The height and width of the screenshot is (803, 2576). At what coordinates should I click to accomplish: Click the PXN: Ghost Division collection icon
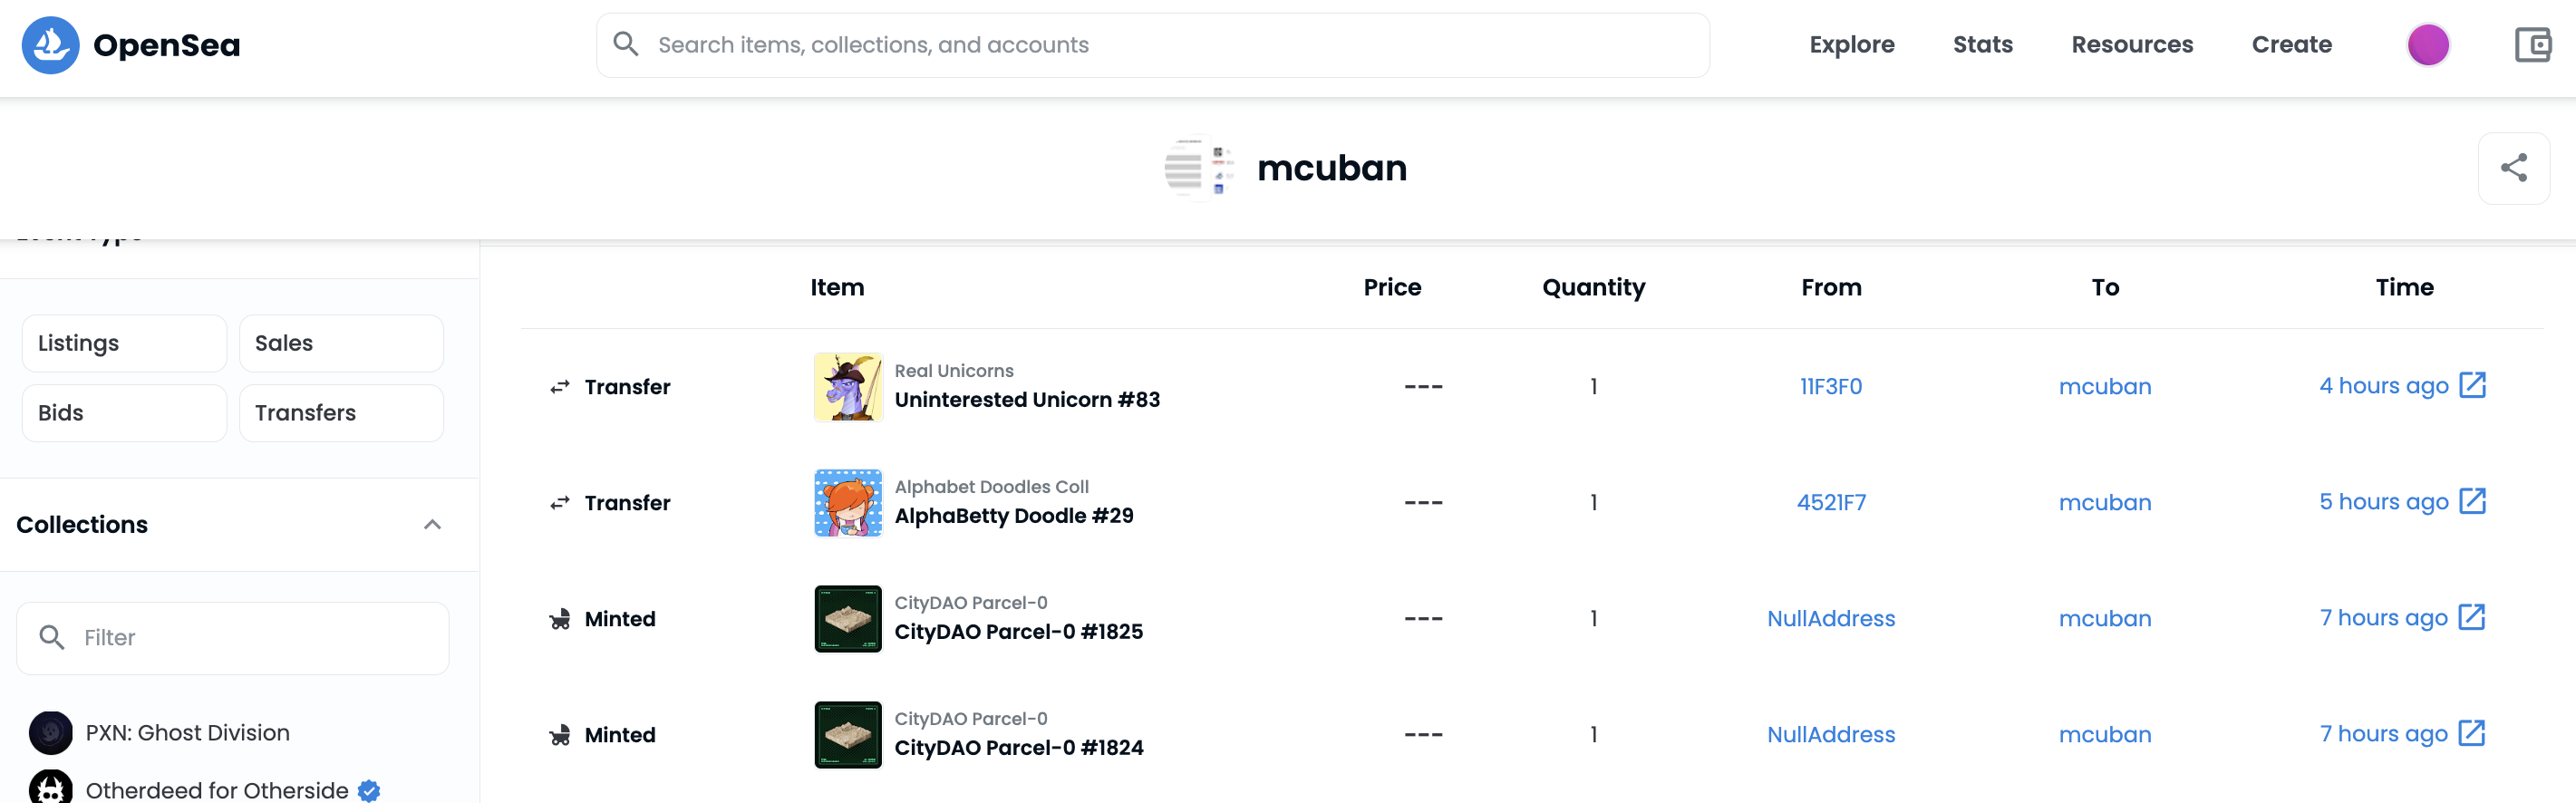(50, 732)
